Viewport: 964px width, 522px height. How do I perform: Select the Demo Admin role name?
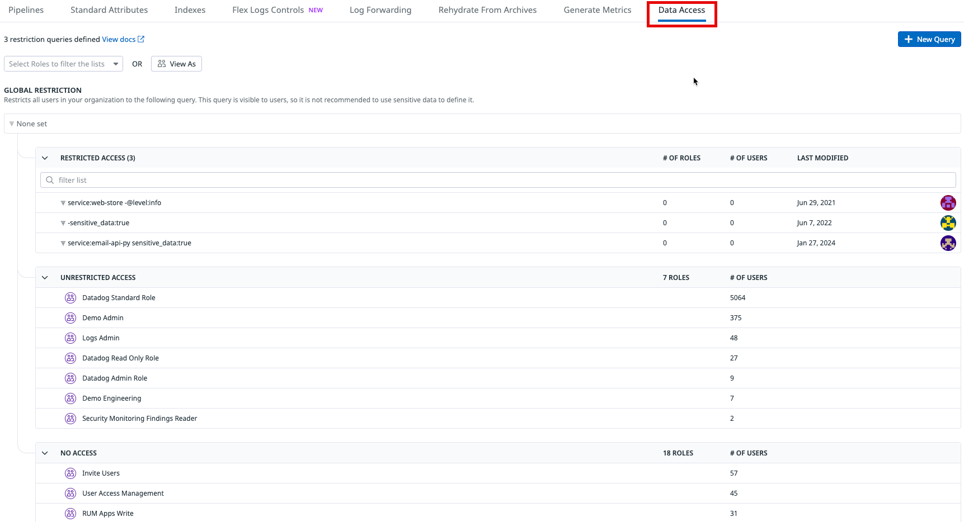click(x=103, y=318)
